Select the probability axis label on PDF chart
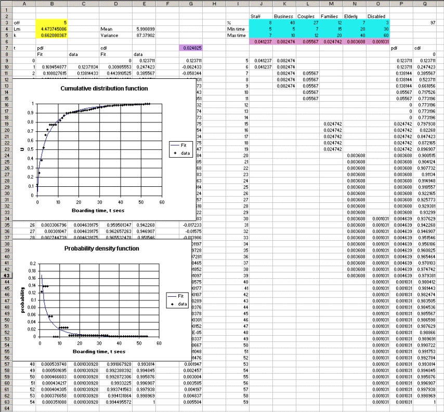The height and width of the screenshot is (412, 444). [23, 300]
